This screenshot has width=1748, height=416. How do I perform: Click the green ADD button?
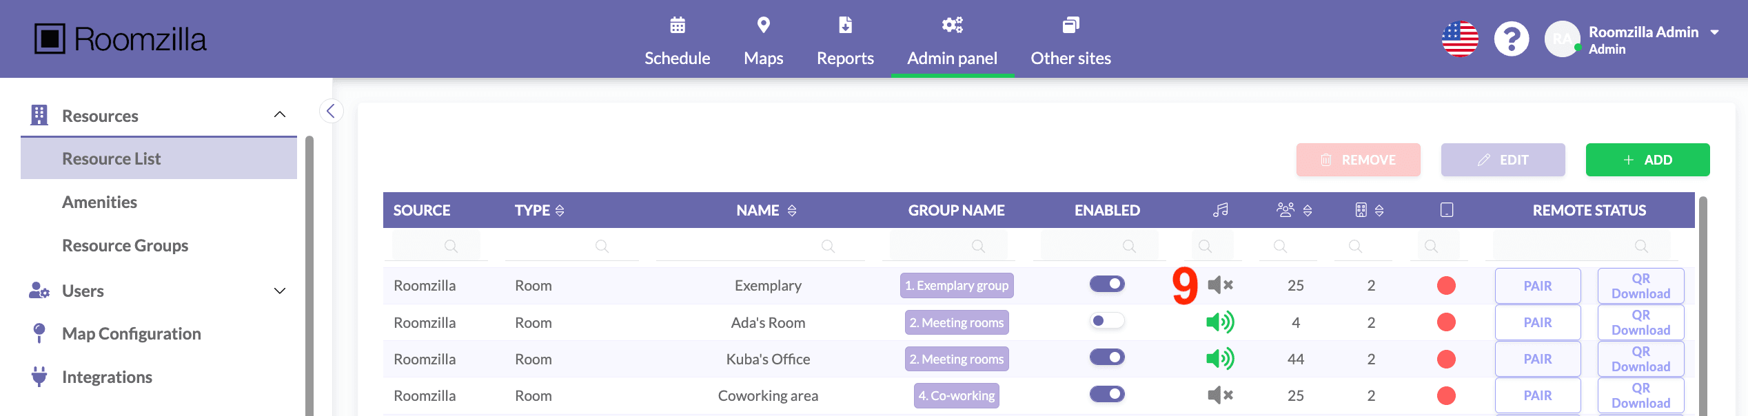click(x=1647, y=160)
